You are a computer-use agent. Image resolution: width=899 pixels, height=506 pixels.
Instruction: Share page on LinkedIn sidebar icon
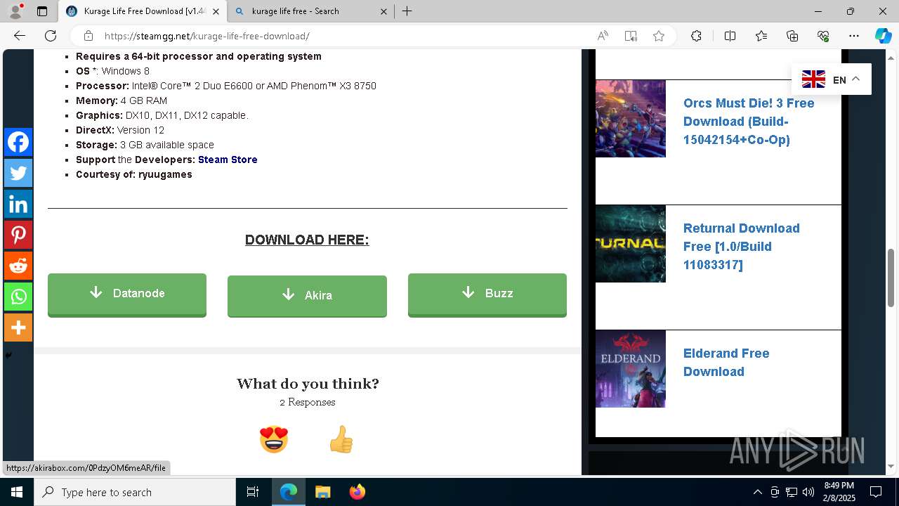18,204
